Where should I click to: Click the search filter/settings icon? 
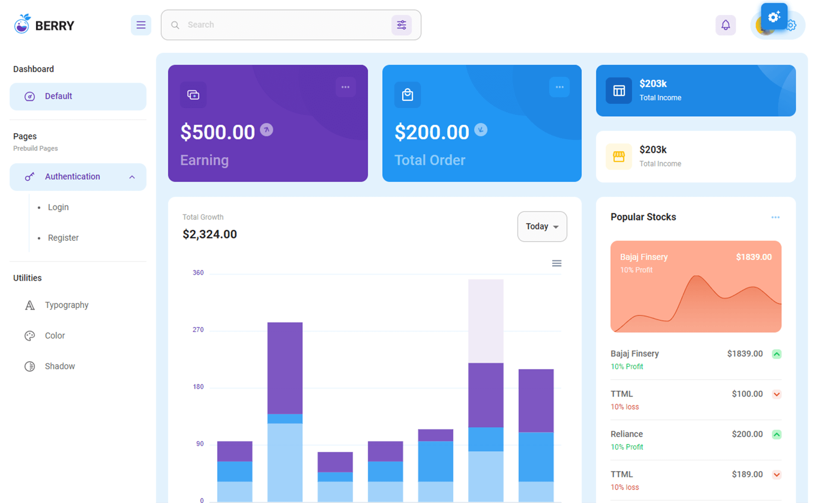coord(402,24)
